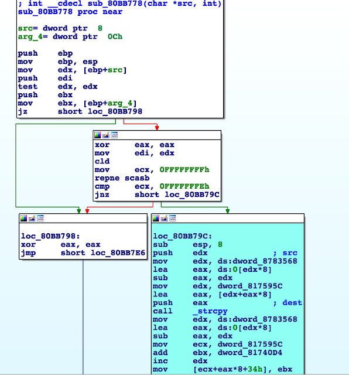The height and width of the screenshot is (375, 349).
Task: Click color icon on xor eax block
Action: point(98,135)
